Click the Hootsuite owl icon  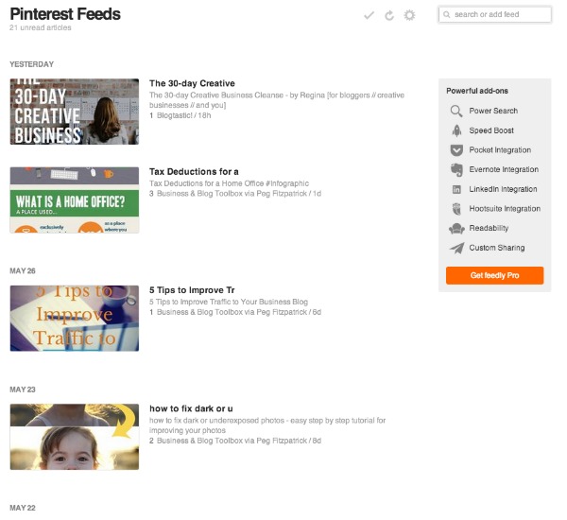[456, 209]
